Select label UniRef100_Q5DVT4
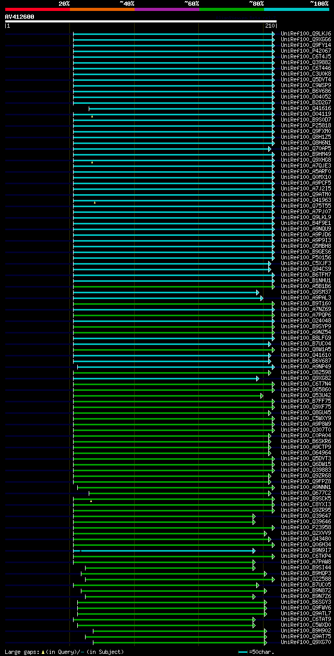 coord(306,79)
